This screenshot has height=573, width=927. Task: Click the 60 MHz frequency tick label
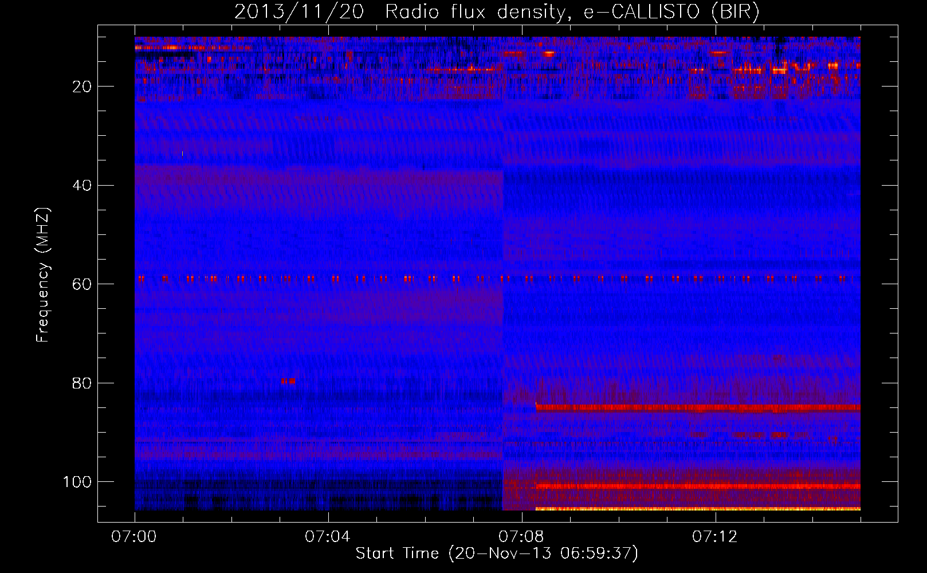click(x=83, y=284)
